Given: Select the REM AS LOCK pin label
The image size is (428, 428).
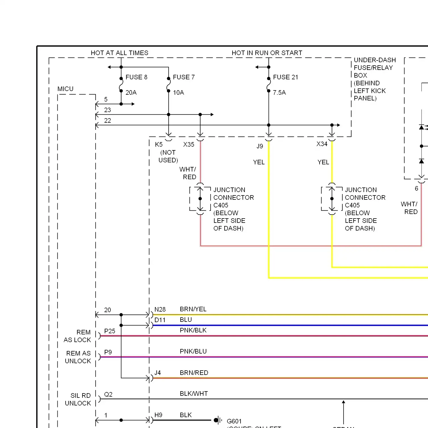Looking at the screenshot, I should pos(77,336).
